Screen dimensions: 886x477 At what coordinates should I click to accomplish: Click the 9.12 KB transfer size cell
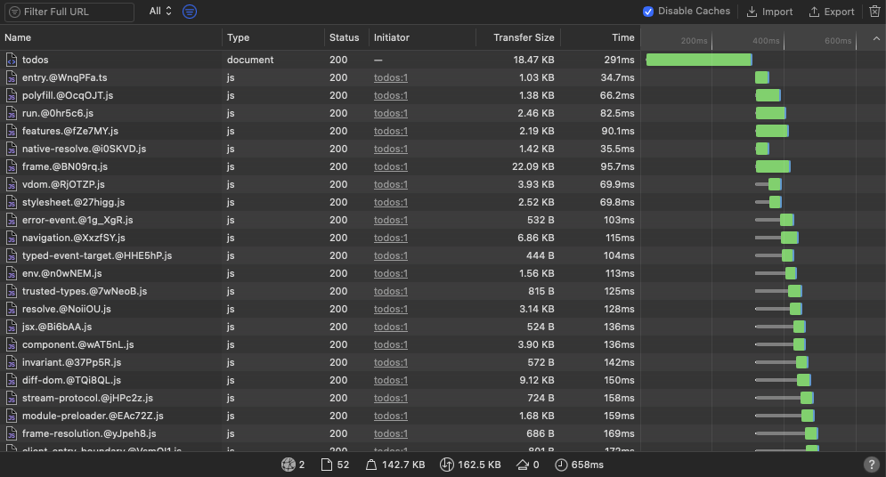pos(537,380)
